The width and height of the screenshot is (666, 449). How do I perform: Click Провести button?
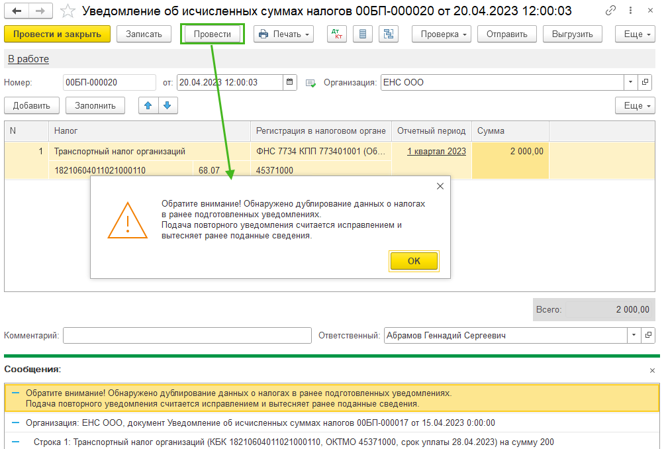(213, 34)
